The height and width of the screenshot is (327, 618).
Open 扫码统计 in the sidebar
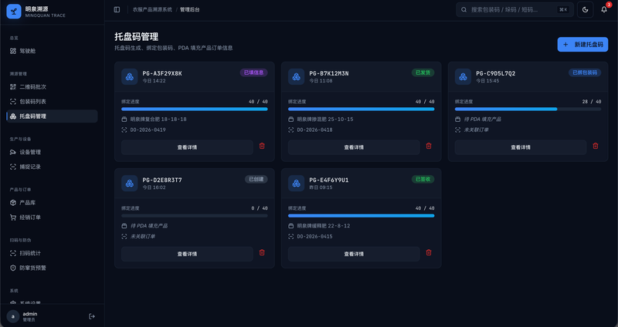tap(52, 253)
